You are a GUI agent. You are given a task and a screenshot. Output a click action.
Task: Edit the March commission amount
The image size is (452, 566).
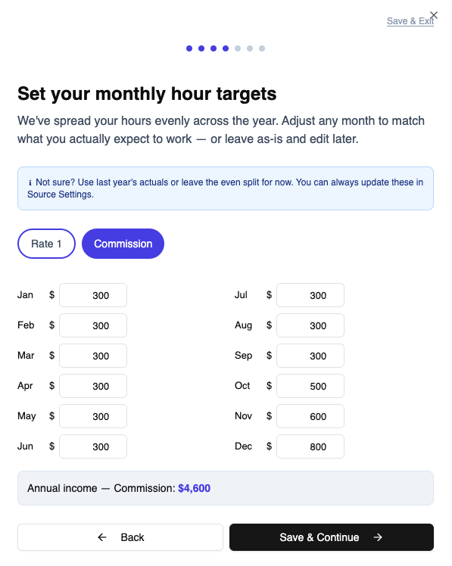click(x=93, y=356)
